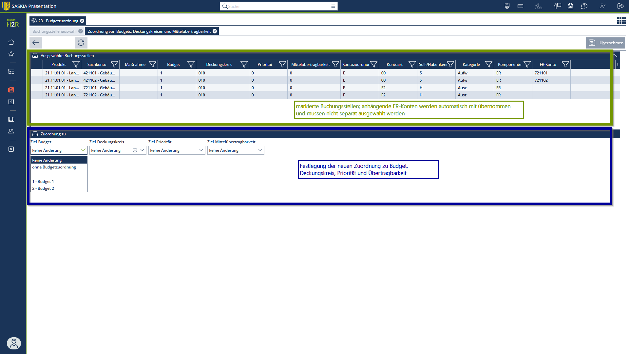Viewport: 629px width, 354px height.
Task: Choose 'ohne Budgetzuordnung' from list
Action: click(54, 167)
